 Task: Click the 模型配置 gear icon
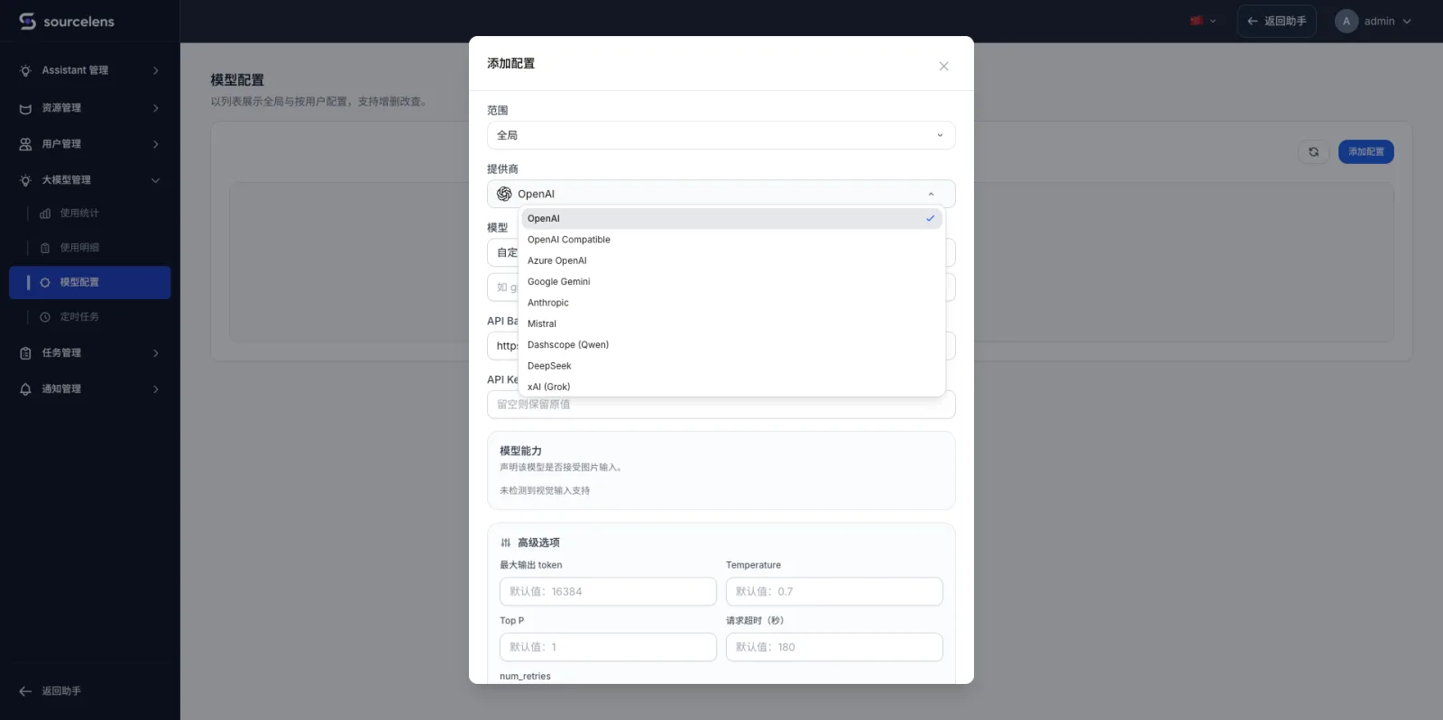tap(45, 282)
